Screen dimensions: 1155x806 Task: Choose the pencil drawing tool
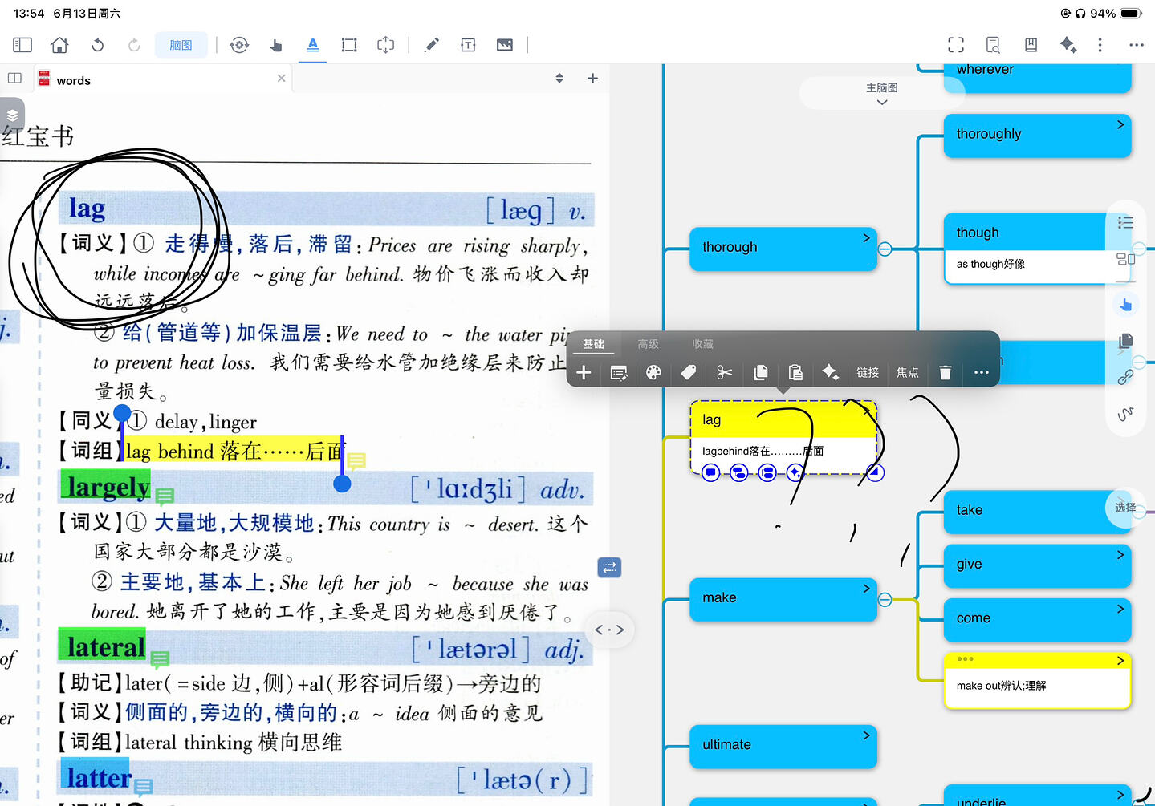(x=432, y=45)
